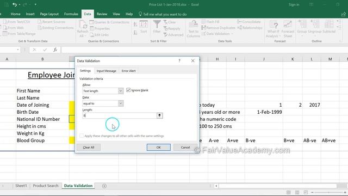Click Remove Duplicates command
Screen dimensions: 348x196
[219, 28]
